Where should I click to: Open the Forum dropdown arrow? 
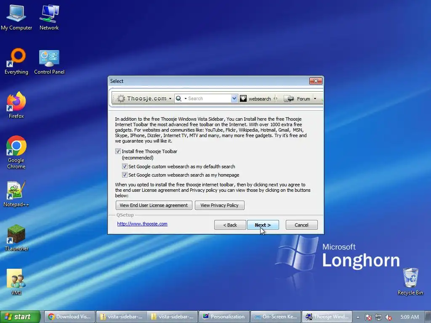click(x=315, y=98)
